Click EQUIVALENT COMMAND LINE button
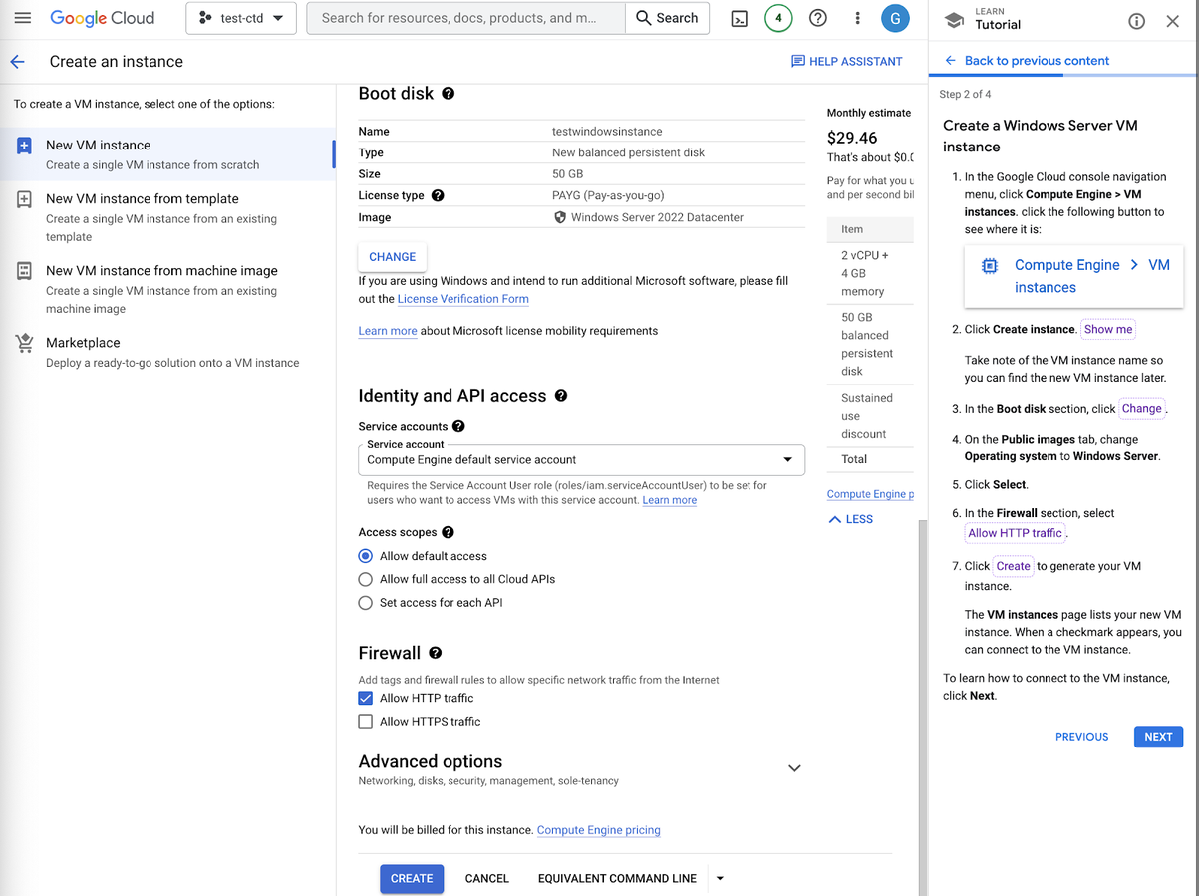The image size is (1199, 896). (617, 878)
